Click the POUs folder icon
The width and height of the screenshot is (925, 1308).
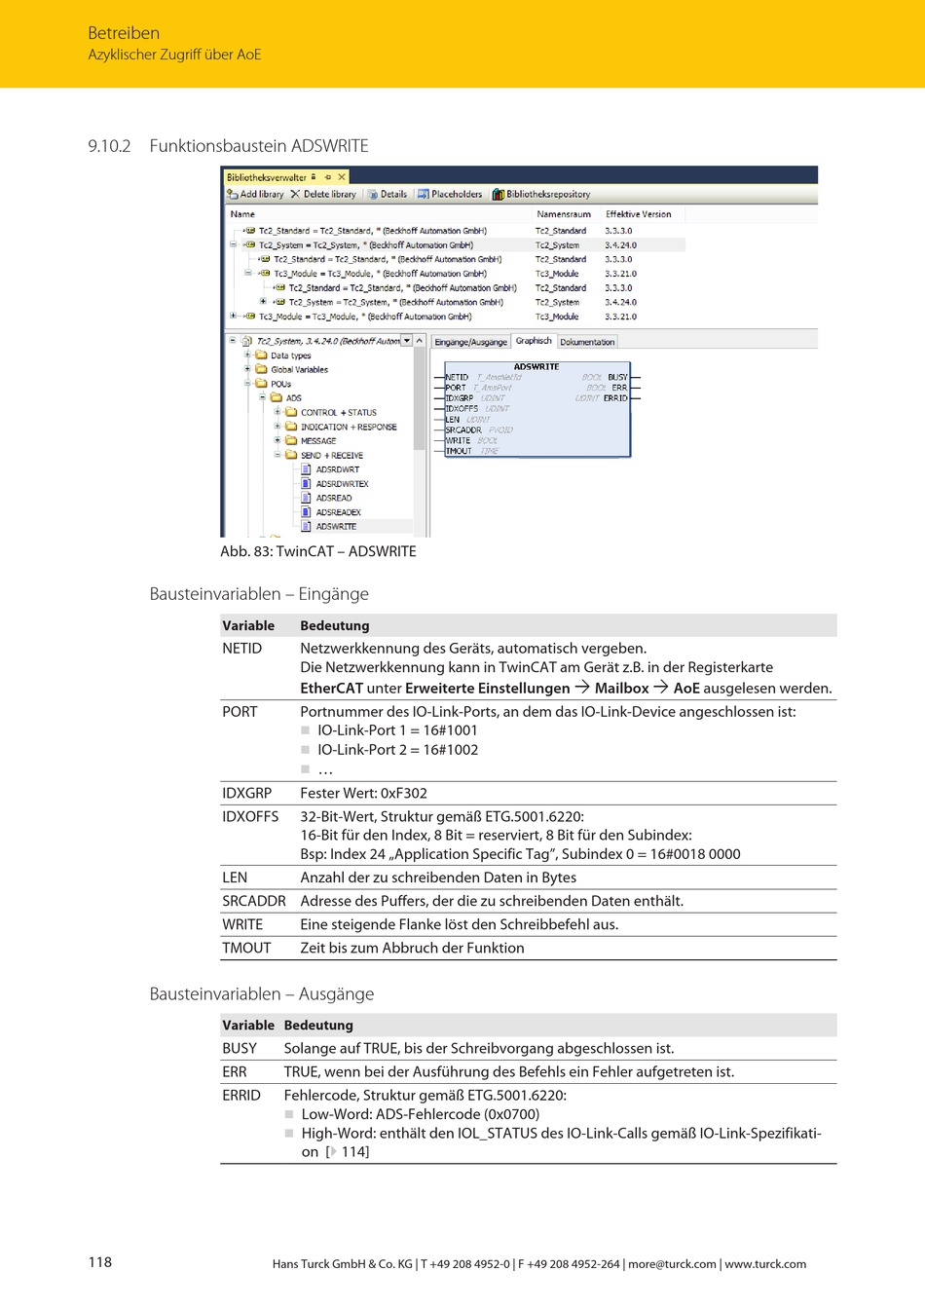pyautogui.click(x=261, y=384)
